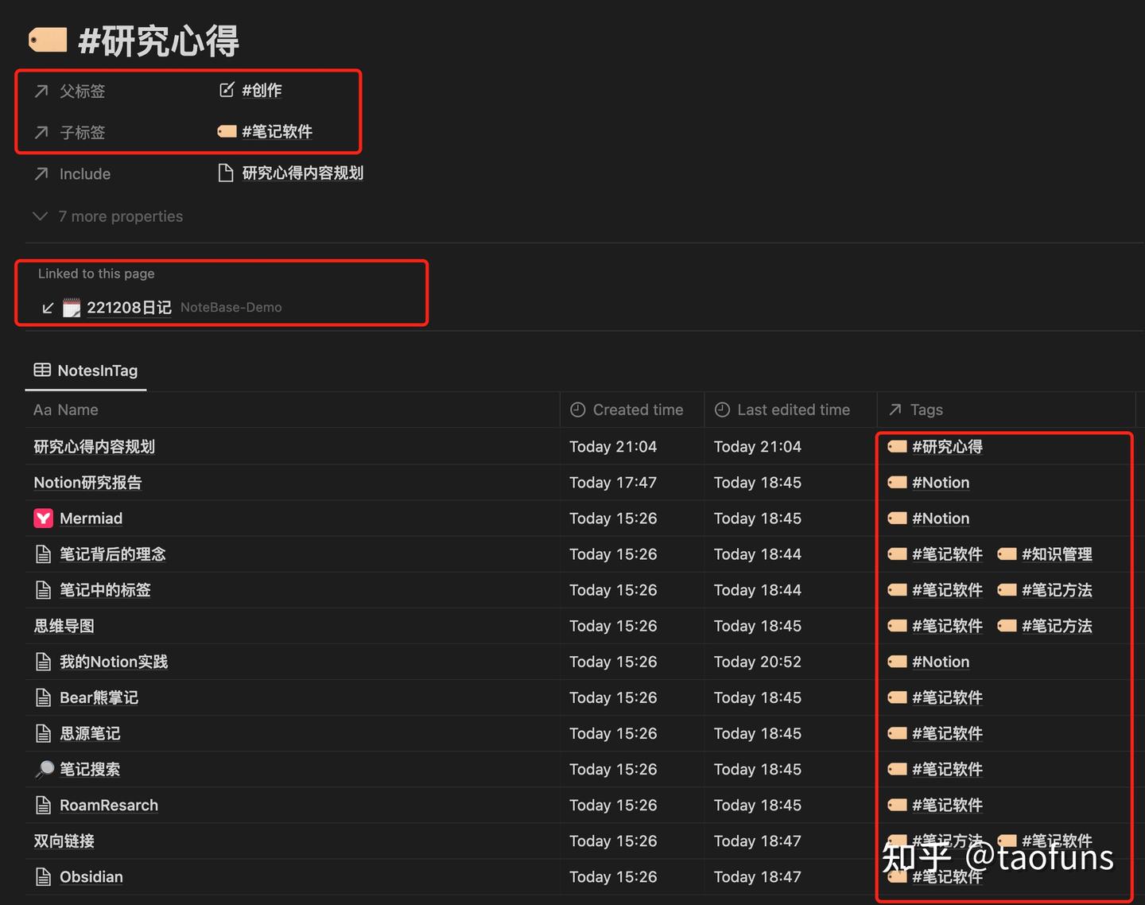This screenshot has width=1145, height=905.
Task: Click the clock icon in Last edited time header
Action: (x=722, y=410)
